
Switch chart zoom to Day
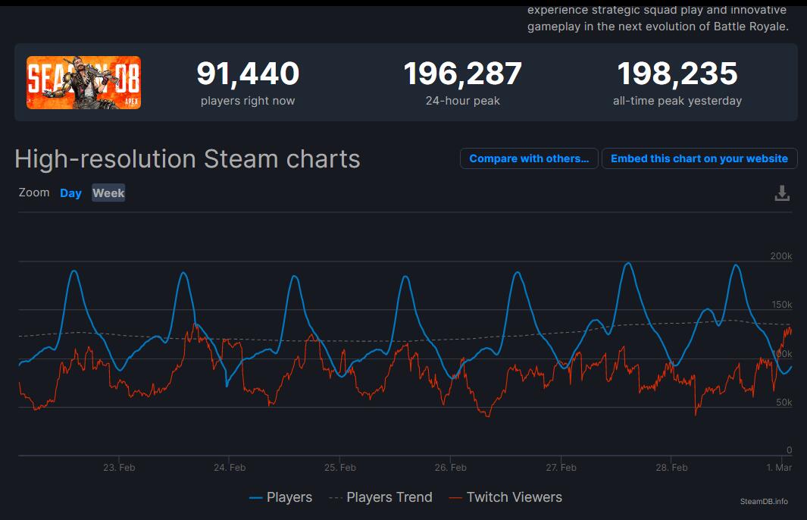70,193
